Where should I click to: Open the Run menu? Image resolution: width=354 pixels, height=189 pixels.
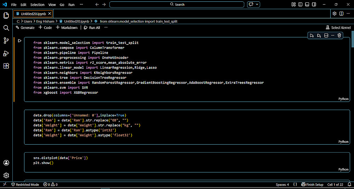72,5
